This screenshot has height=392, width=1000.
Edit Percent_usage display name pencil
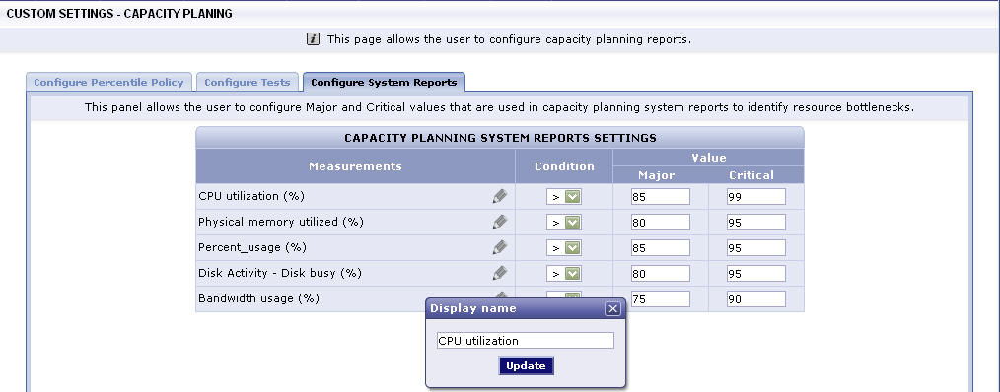point(500,247)
